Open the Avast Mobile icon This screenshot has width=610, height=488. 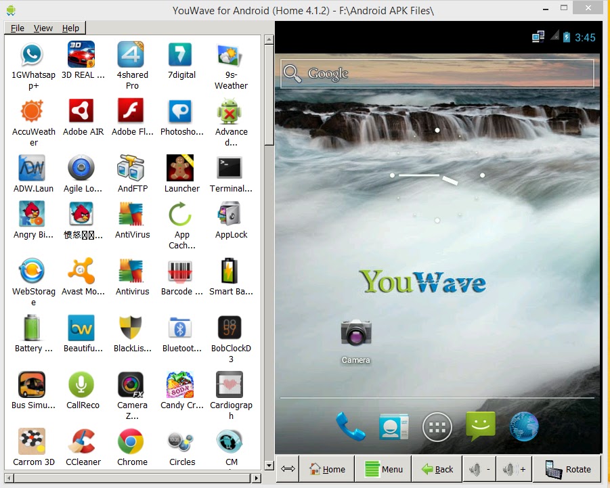coord(81,271)
